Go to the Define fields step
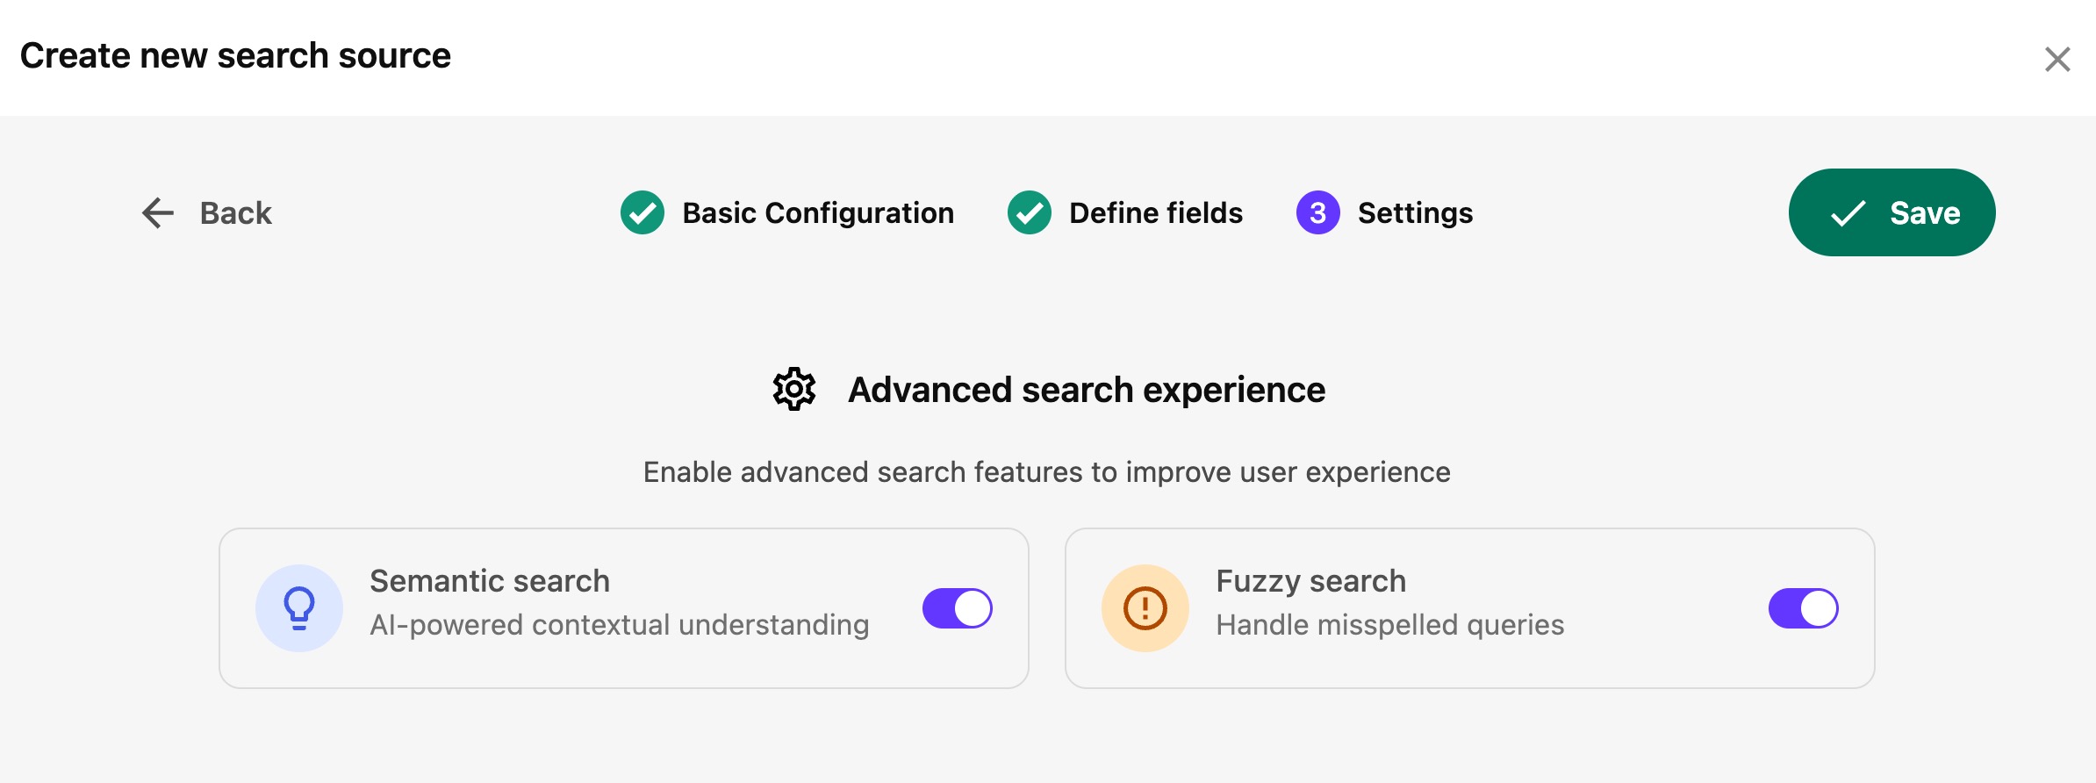2096x783 pixels. 1153,212
